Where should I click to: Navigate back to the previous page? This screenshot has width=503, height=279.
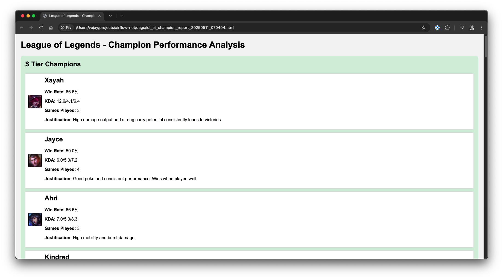pyautogui.click(x=21, y=28)
